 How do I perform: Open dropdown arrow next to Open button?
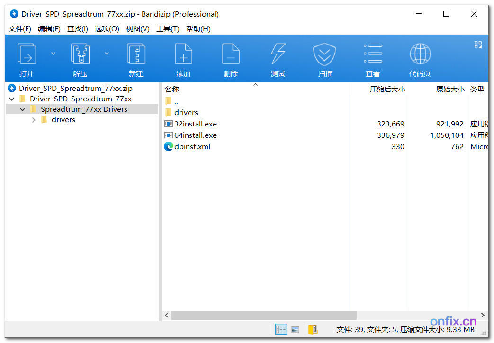(53, 54)
